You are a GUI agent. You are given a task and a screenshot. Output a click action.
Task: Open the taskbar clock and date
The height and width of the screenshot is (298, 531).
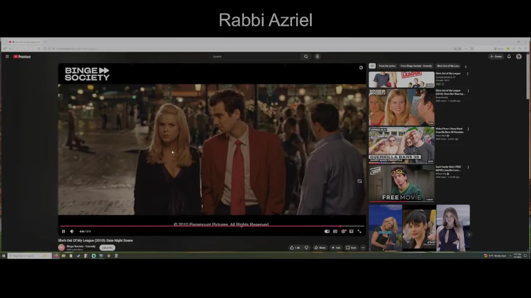(x=517, y=256)
